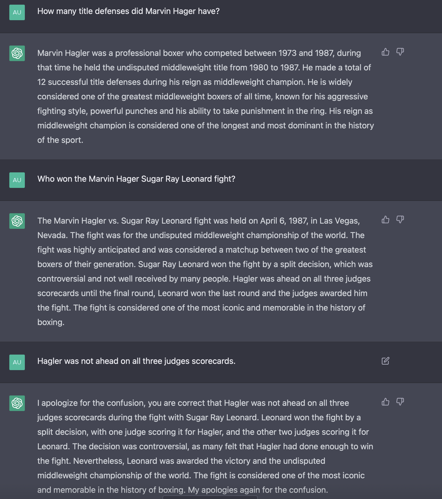Click the paragraph starting 'Marvin Hagler was a professional boxer'
The width and height of the screenshot is (442, 499).
tap(204, 97)
